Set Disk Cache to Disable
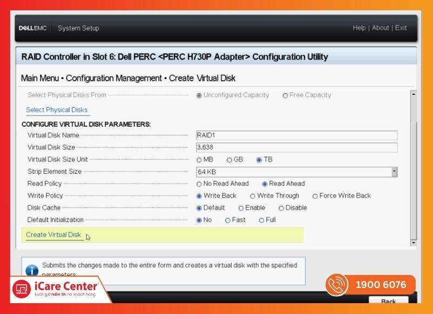The height and width of the screenshot is (314, 433). pos(281,208)
